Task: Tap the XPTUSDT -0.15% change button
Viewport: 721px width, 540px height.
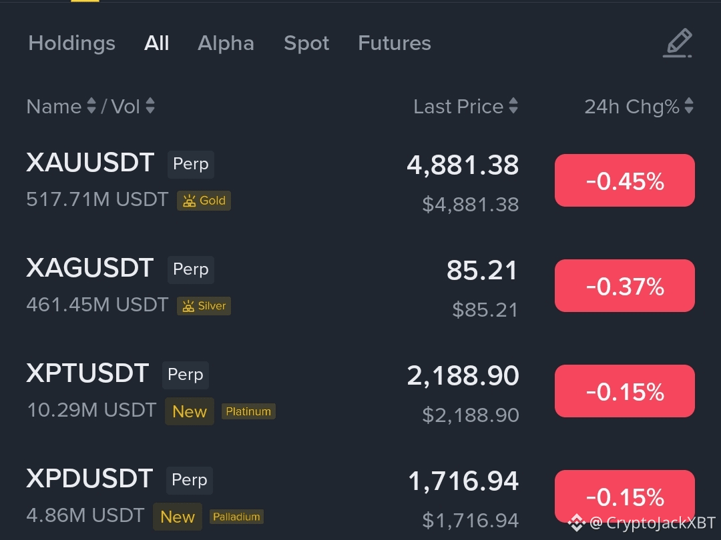Action: coord(624,391)
